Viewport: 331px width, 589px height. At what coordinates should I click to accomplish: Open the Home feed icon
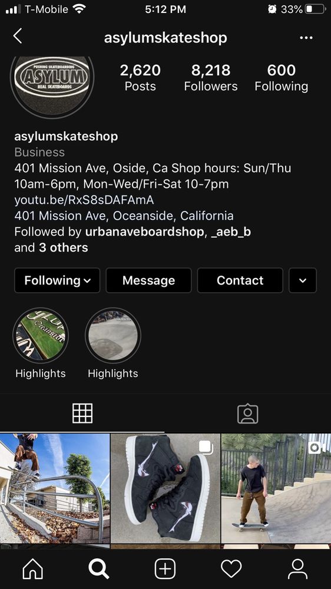[x=33, y=569]
